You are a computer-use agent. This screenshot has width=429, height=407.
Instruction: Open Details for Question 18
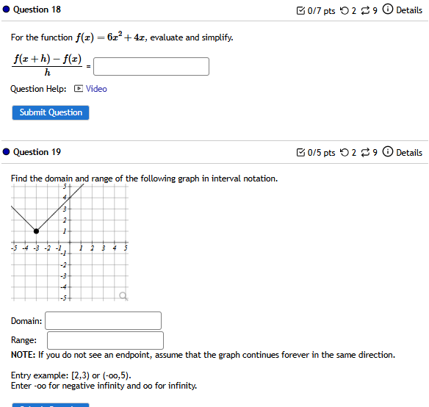pyautogui.click(x=409, y=10)
